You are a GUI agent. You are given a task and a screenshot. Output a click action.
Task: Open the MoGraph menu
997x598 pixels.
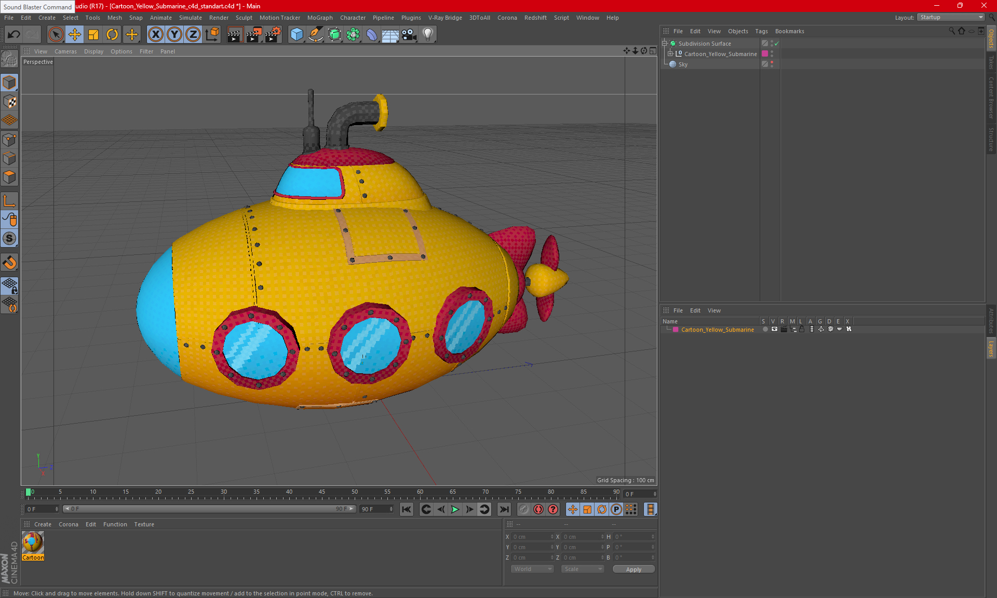point(320,18)
